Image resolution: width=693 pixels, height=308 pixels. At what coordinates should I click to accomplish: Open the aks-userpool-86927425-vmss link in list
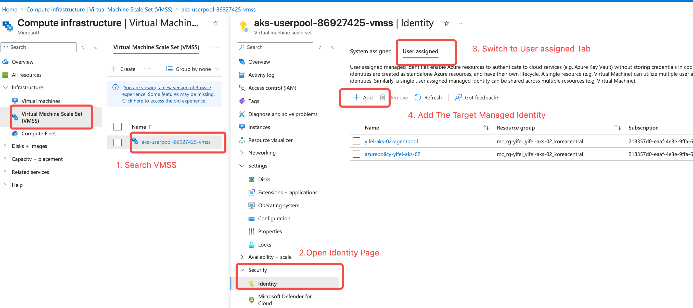click(x=176, y=142)
